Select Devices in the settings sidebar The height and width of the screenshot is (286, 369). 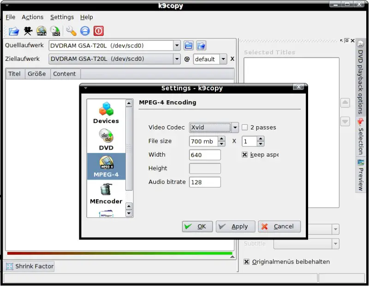pyautogui.click(x=106, y=113)
